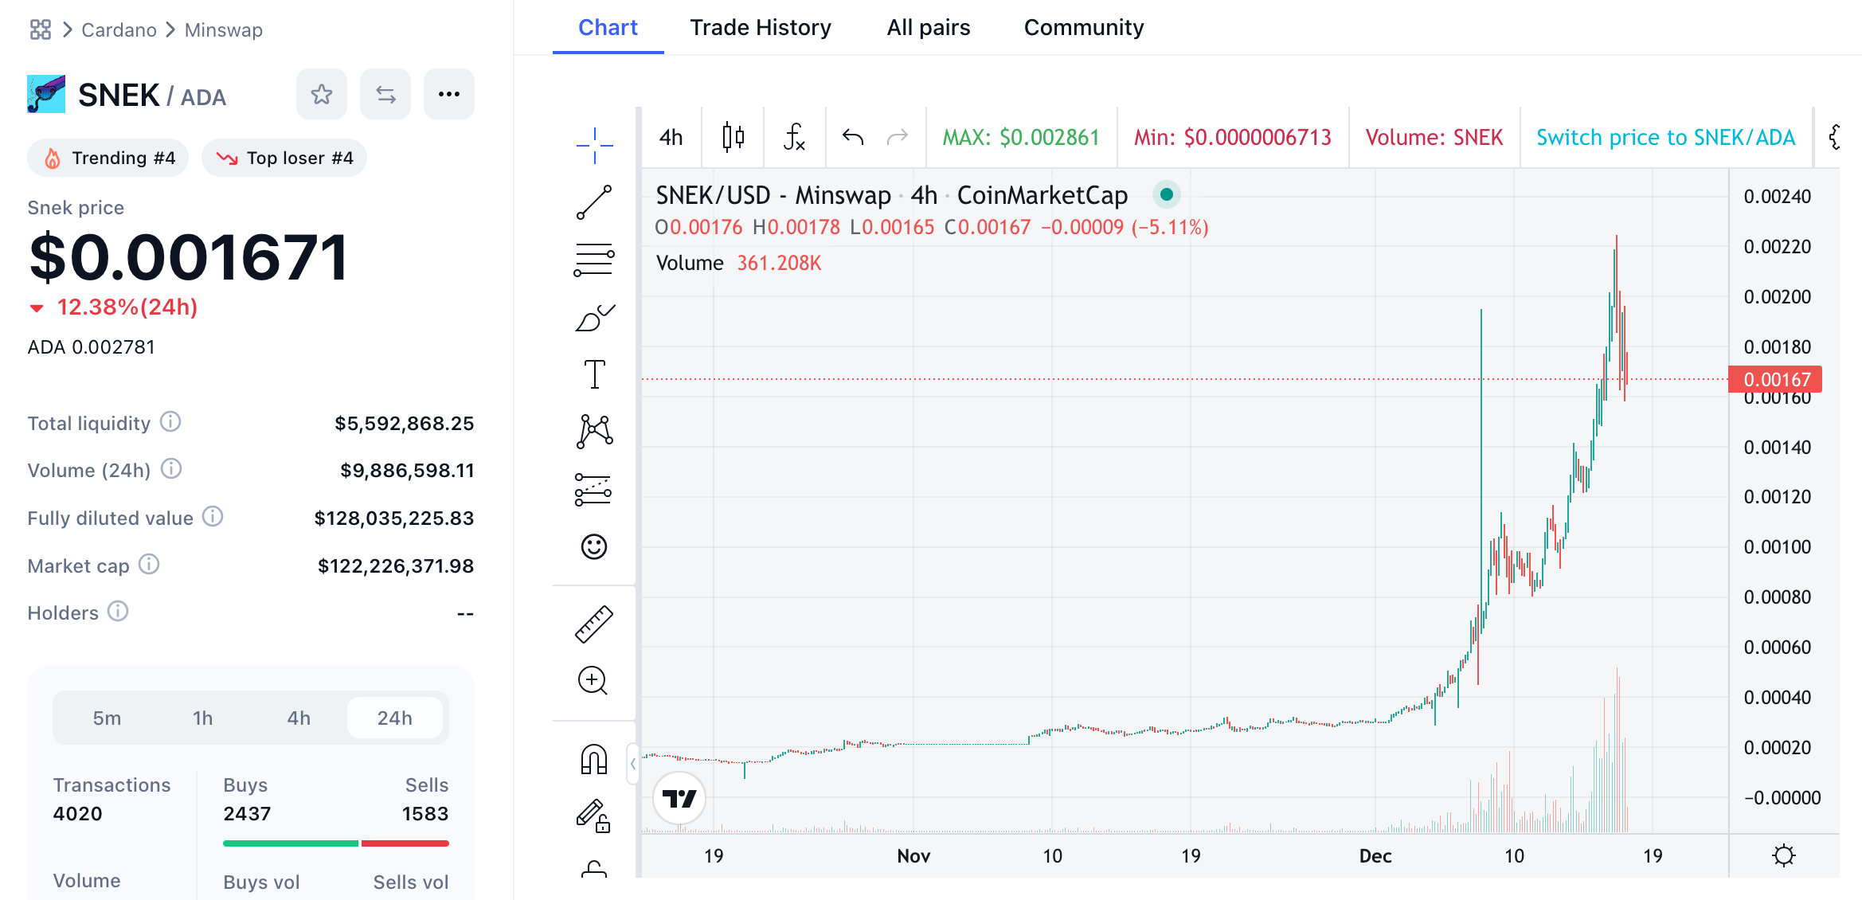
Task: Open the XABCD pattern tool
Action: point(594,431)
